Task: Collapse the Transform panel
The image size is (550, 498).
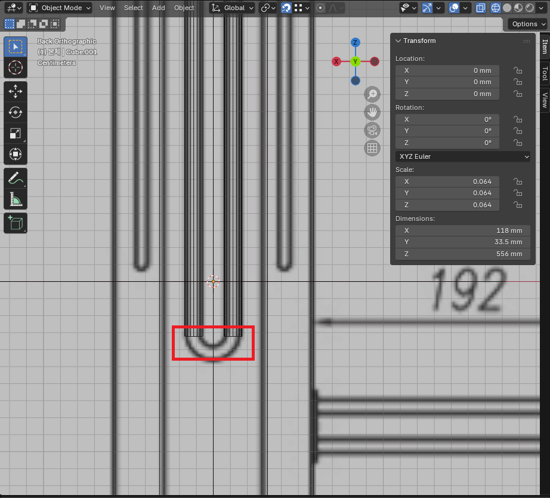Action: pos(398,41)
